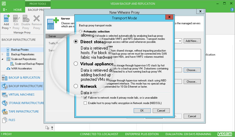Expand the Backup Repositories tree node

tap(2, 54)
